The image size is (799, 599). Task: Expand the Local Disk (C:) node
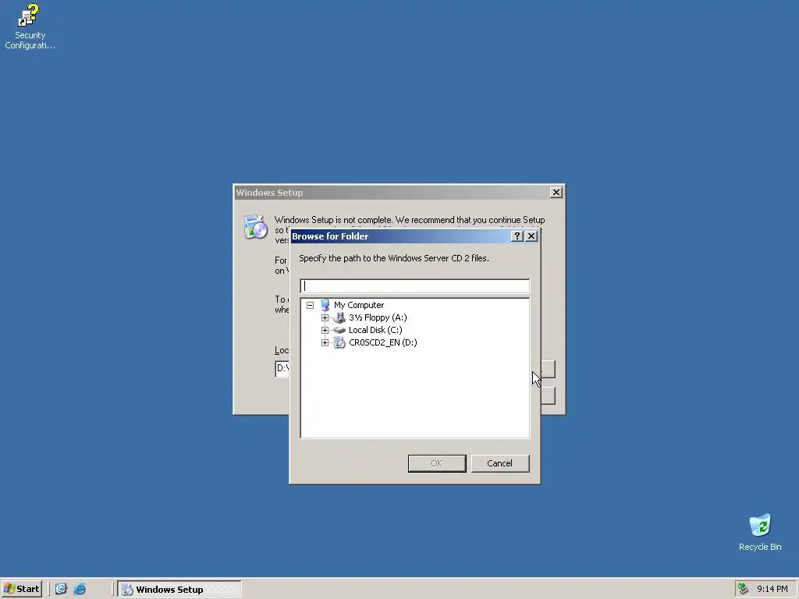point(325,330)
